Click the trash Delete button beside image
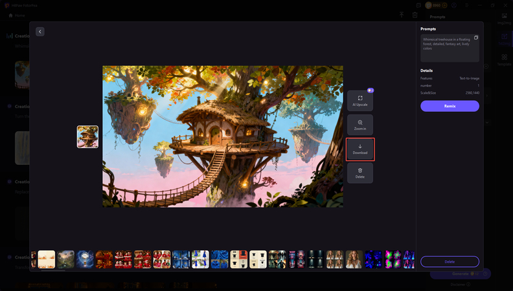This screenshot has width=513, height=291. [x=359, y=173]
